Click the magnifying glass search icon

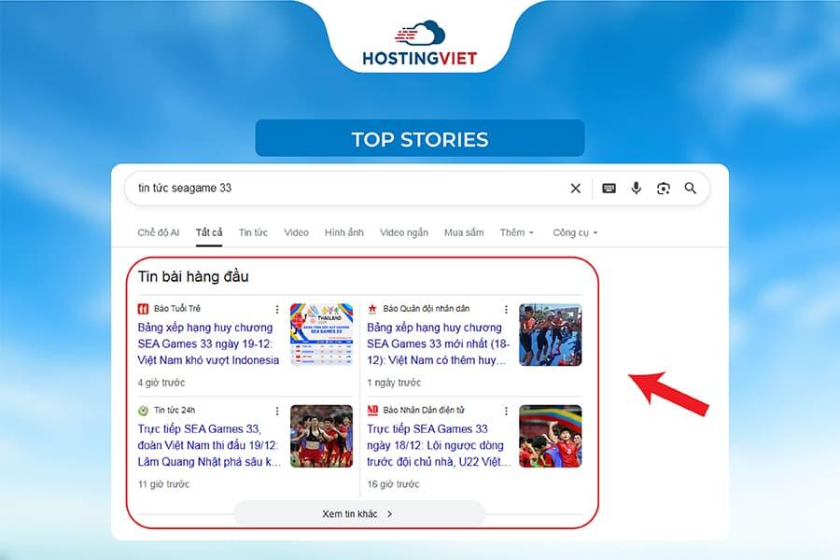click(x=690, y=189)
